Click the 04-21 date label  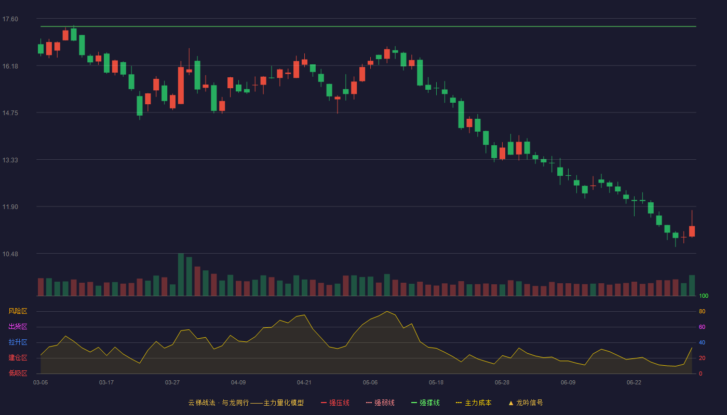point(304,382)
